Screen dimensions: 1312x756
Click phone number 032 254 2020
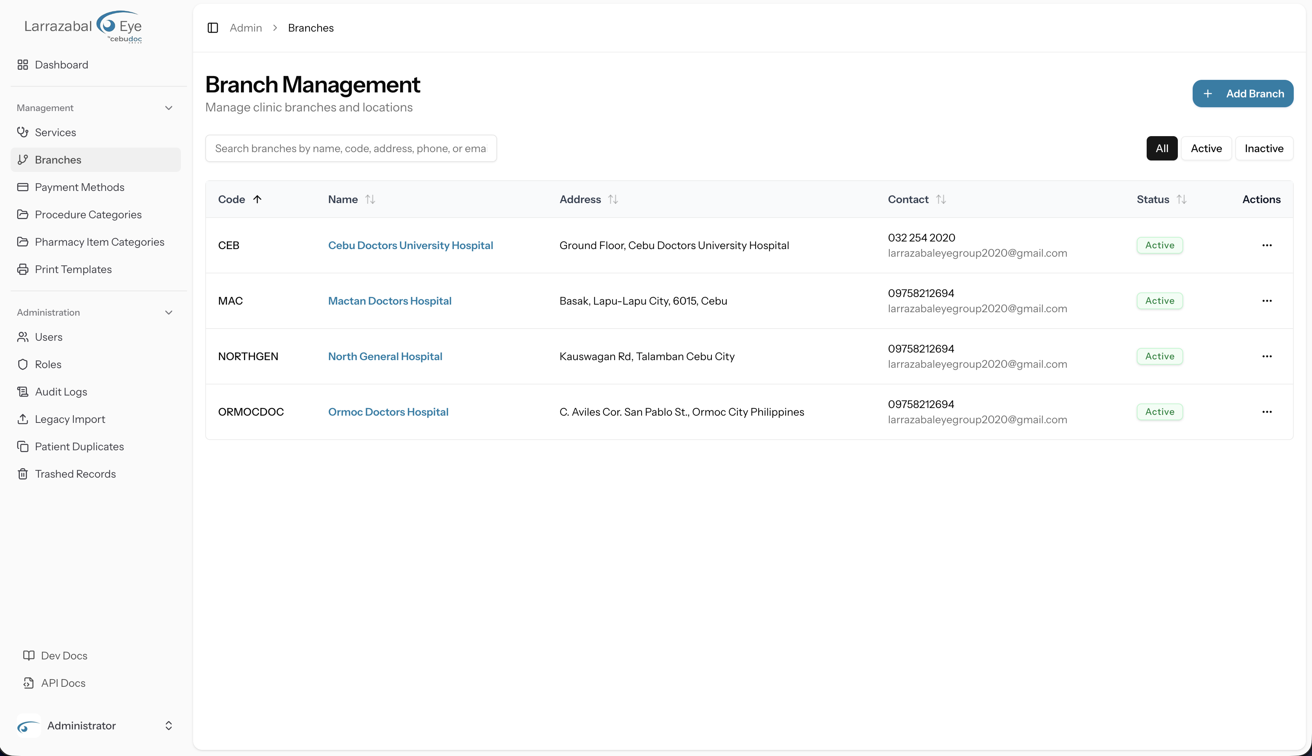tap(921, 237)
